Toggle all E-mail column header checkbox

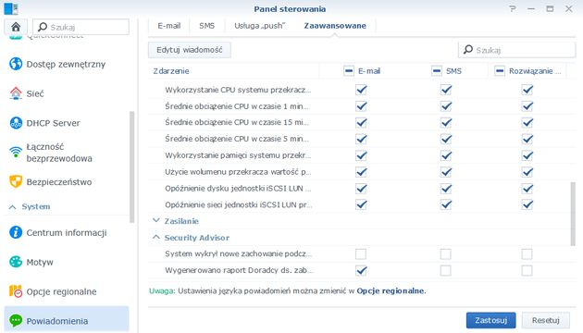coord(349,70)
